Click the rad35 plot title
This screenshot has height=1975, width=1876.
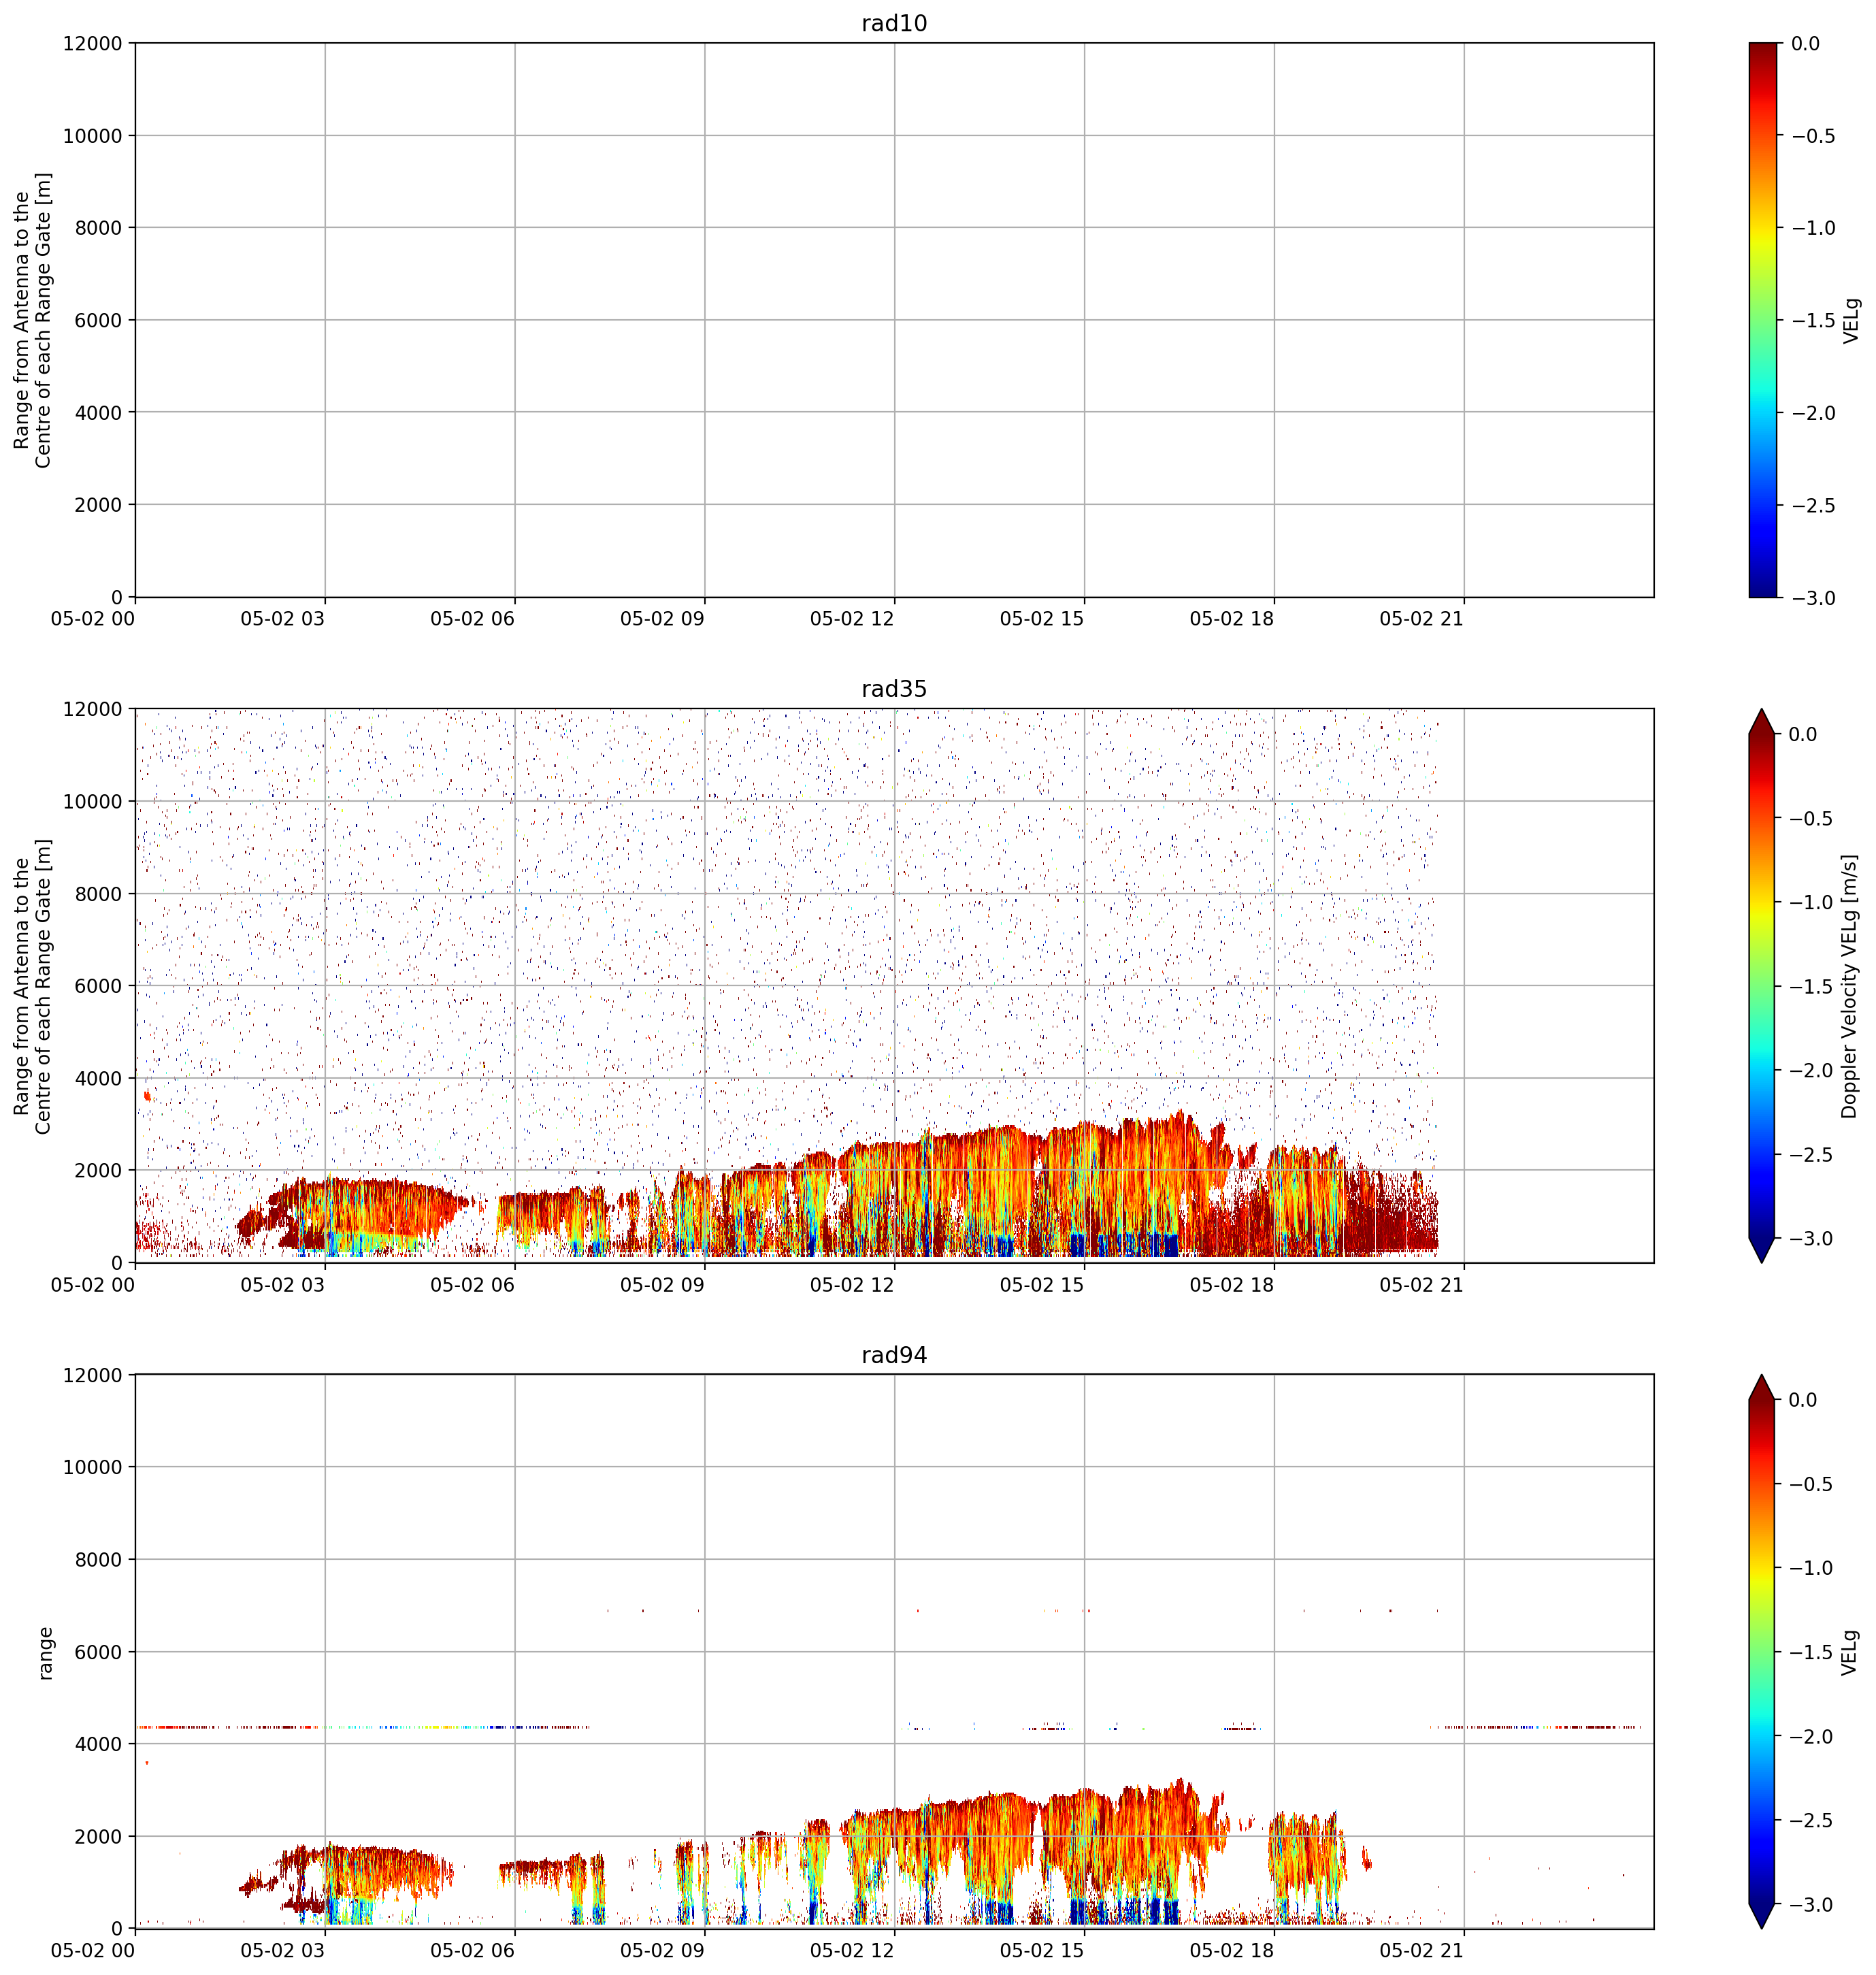[x=894, y=689]
